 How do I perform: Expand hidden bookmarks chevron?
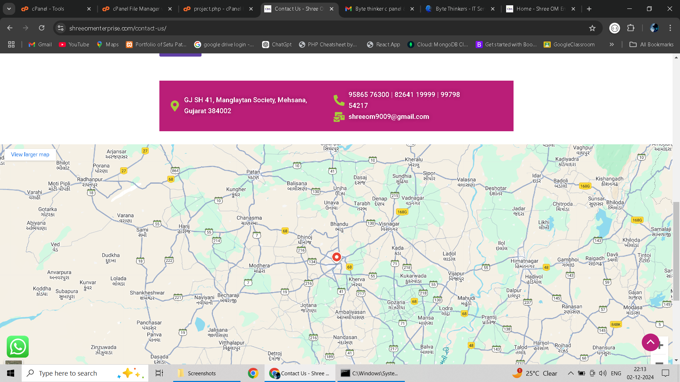click(612, 45)
